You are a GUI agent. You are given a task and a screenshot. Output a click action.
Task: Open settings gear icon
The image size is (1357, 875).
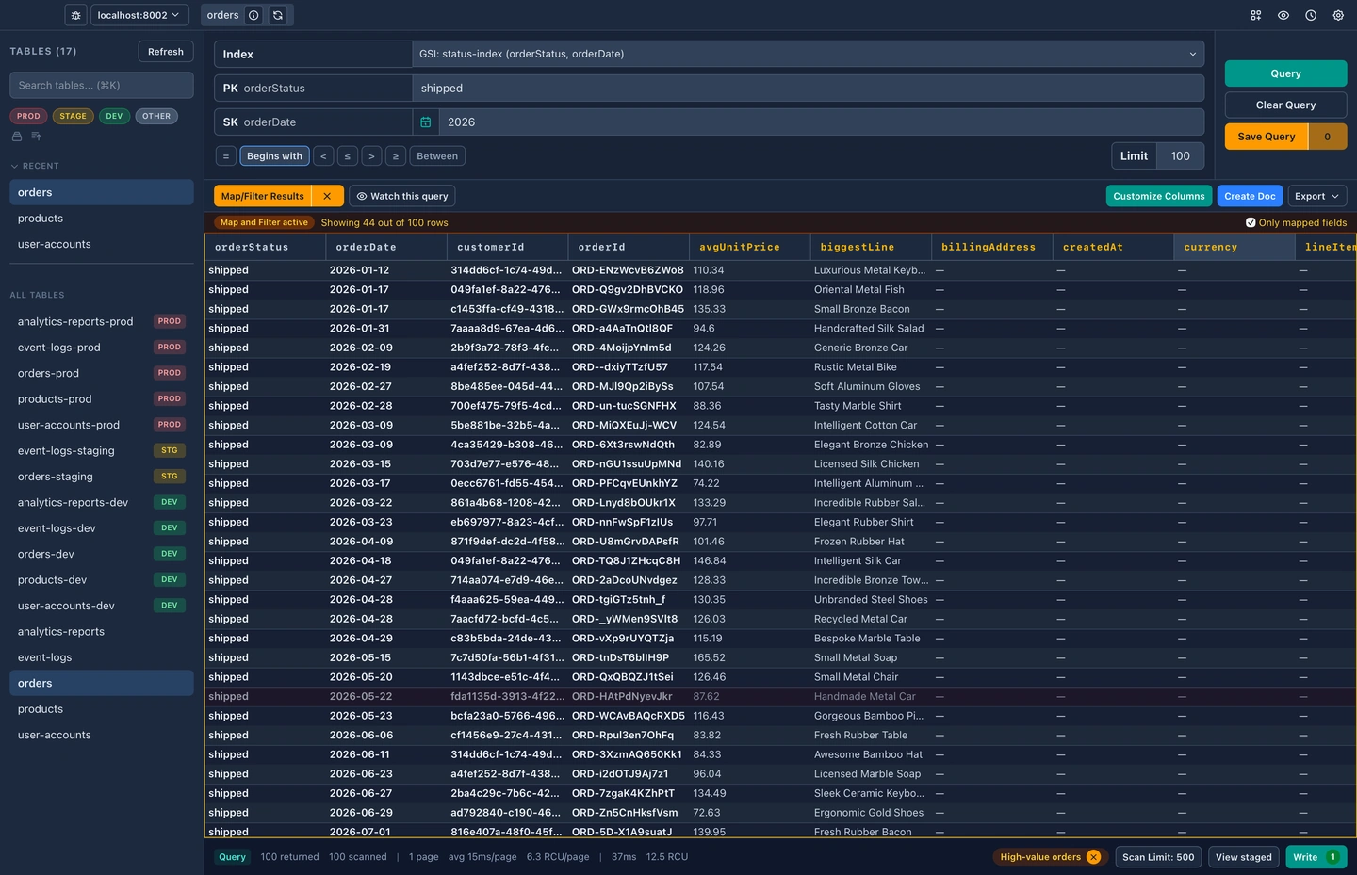point(1338,15)
